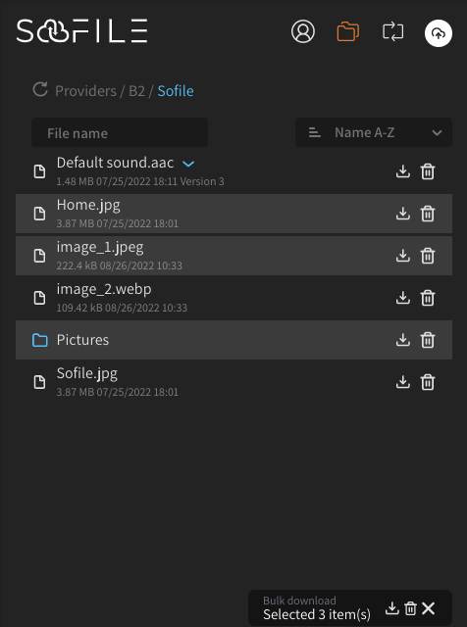Download the Pictures folder
The width and height of the screenshot is (467, 627).
[x=402, y=340]
